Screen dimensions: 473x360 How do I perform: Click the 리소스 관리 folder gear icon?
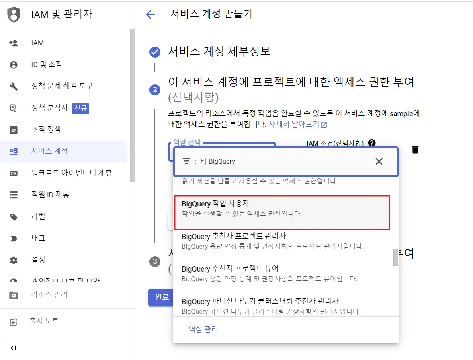click(x=14, y=295)
